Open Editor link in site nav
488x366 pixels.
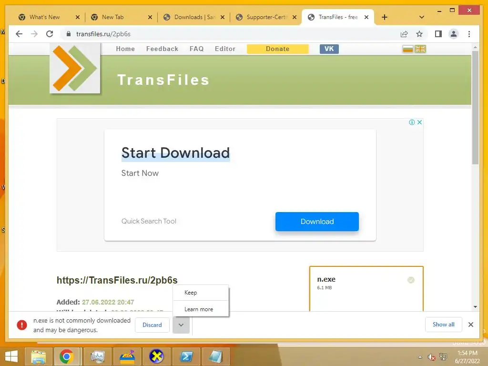click(x=225, y=49)
